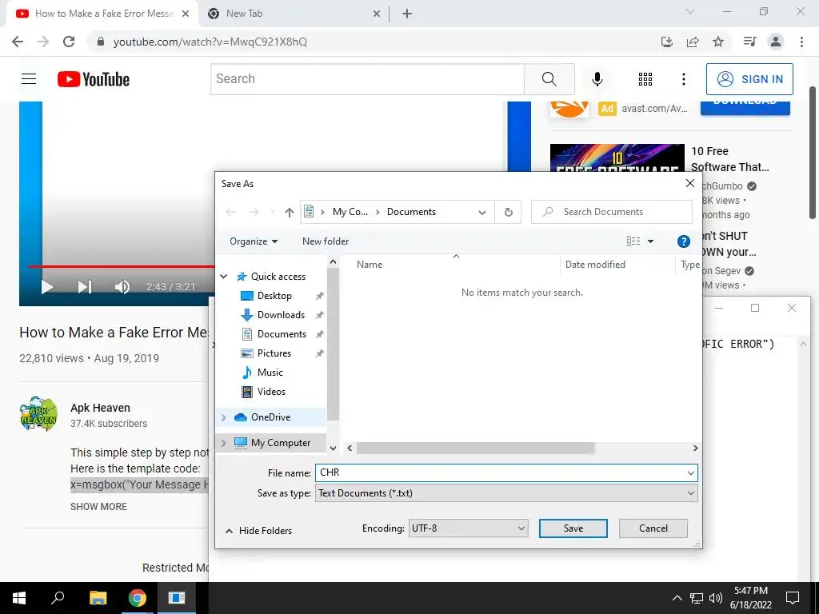Collapse the Quick access tree node

tap(224, 276)
